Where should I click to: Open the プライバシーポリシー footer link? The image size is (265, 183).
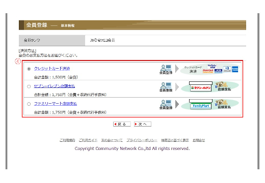click(142, 140)
